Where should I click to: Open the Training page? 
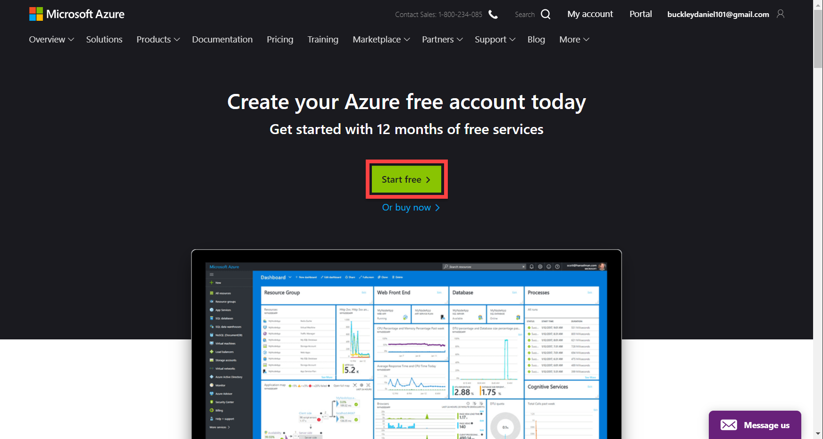pyautogui.click(x=323, y=40)
